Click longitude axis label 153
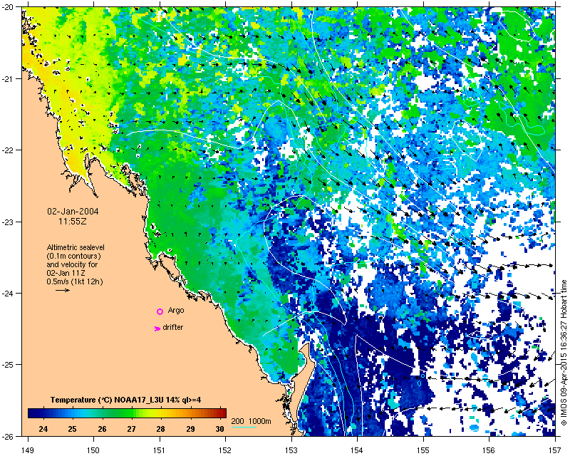The height and width of the screenshot is (456, 570). coord(291,450)
